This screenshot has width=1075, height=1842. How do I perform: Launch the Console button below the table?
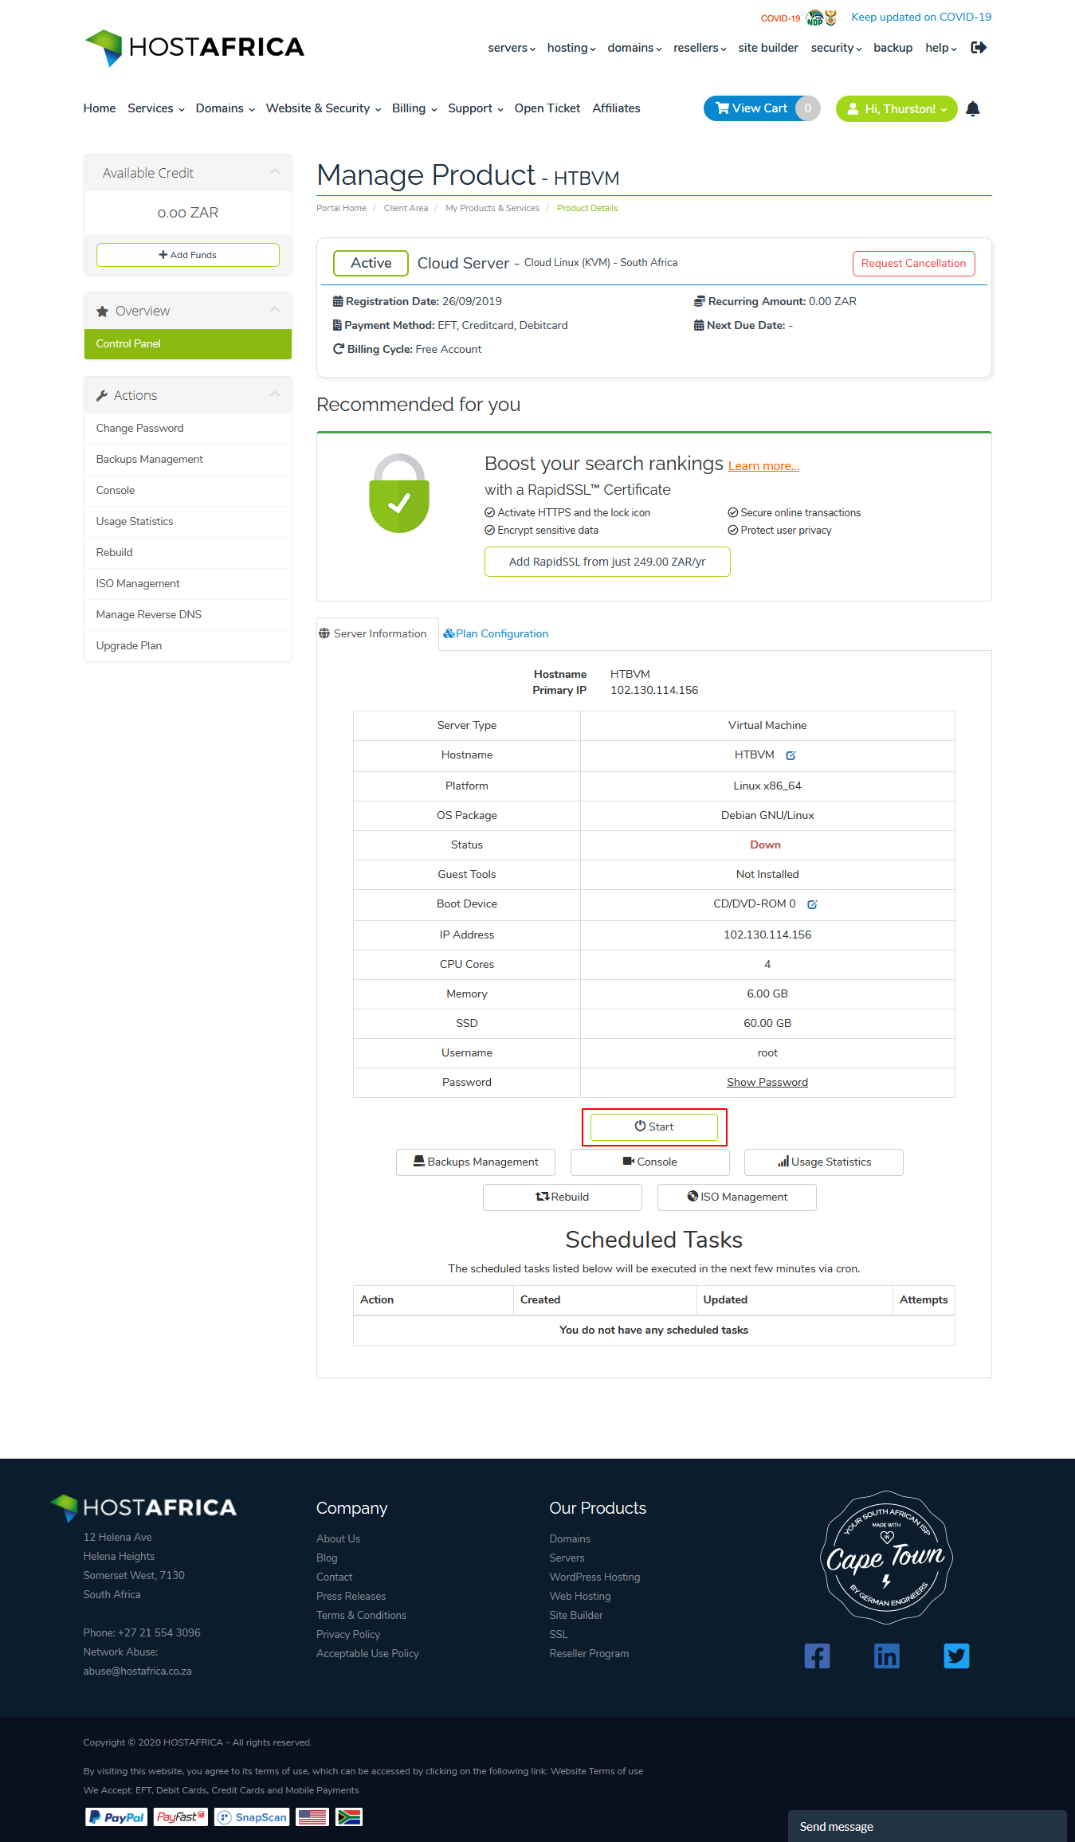(x=650, y=1162)
